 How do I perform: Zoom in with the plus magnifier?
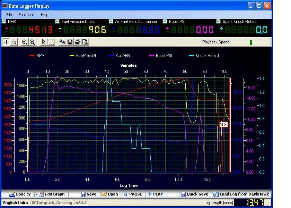33,42
